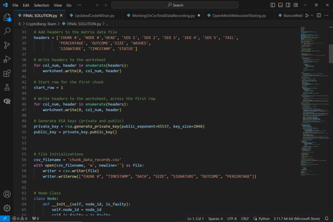
Task: Click line number 50 in gutter
Action: (24, 127)
